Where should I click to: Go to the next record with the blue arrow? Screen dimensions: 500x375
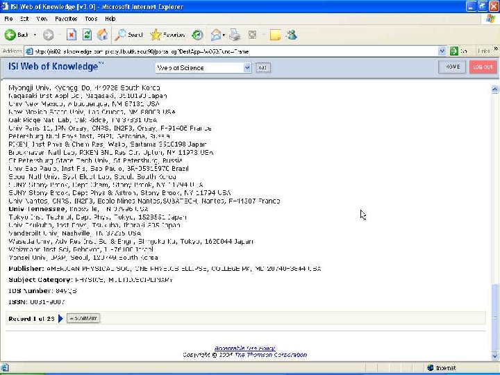click(60, 318)
